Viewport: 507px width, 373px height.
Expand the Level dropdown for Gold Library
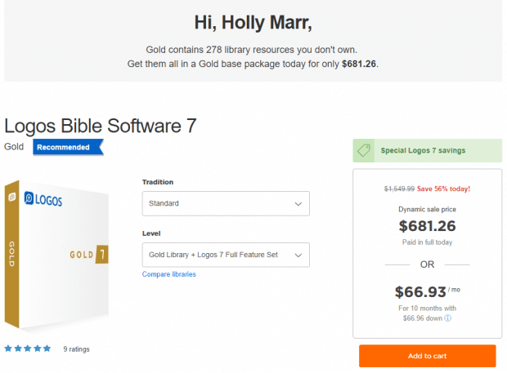(x=226, y=255)
